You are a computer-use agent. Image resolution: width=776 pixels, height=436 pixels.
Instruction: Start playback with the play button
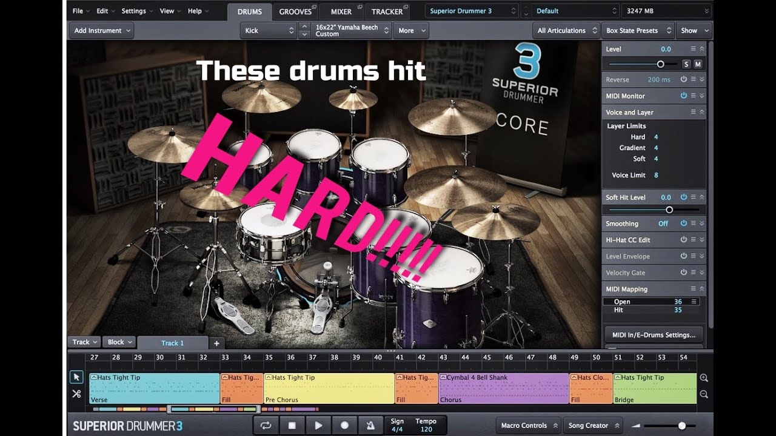(318, 426)
